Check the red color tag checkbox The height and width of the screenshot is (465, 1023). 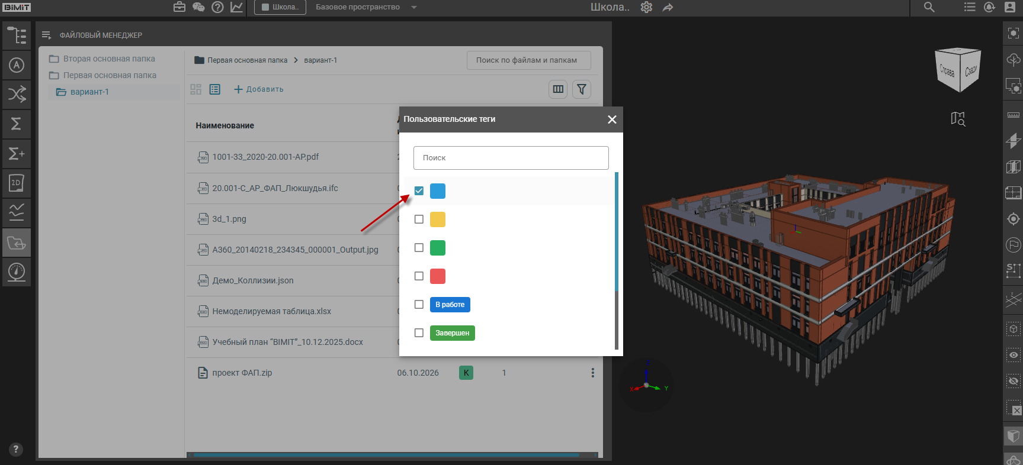419,276
